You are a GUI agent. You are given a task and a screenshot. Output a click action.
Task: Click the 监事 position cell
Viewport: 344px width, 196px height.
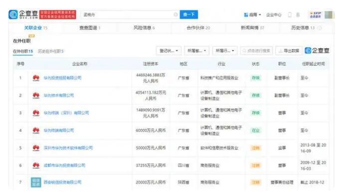tap(282, 148)
